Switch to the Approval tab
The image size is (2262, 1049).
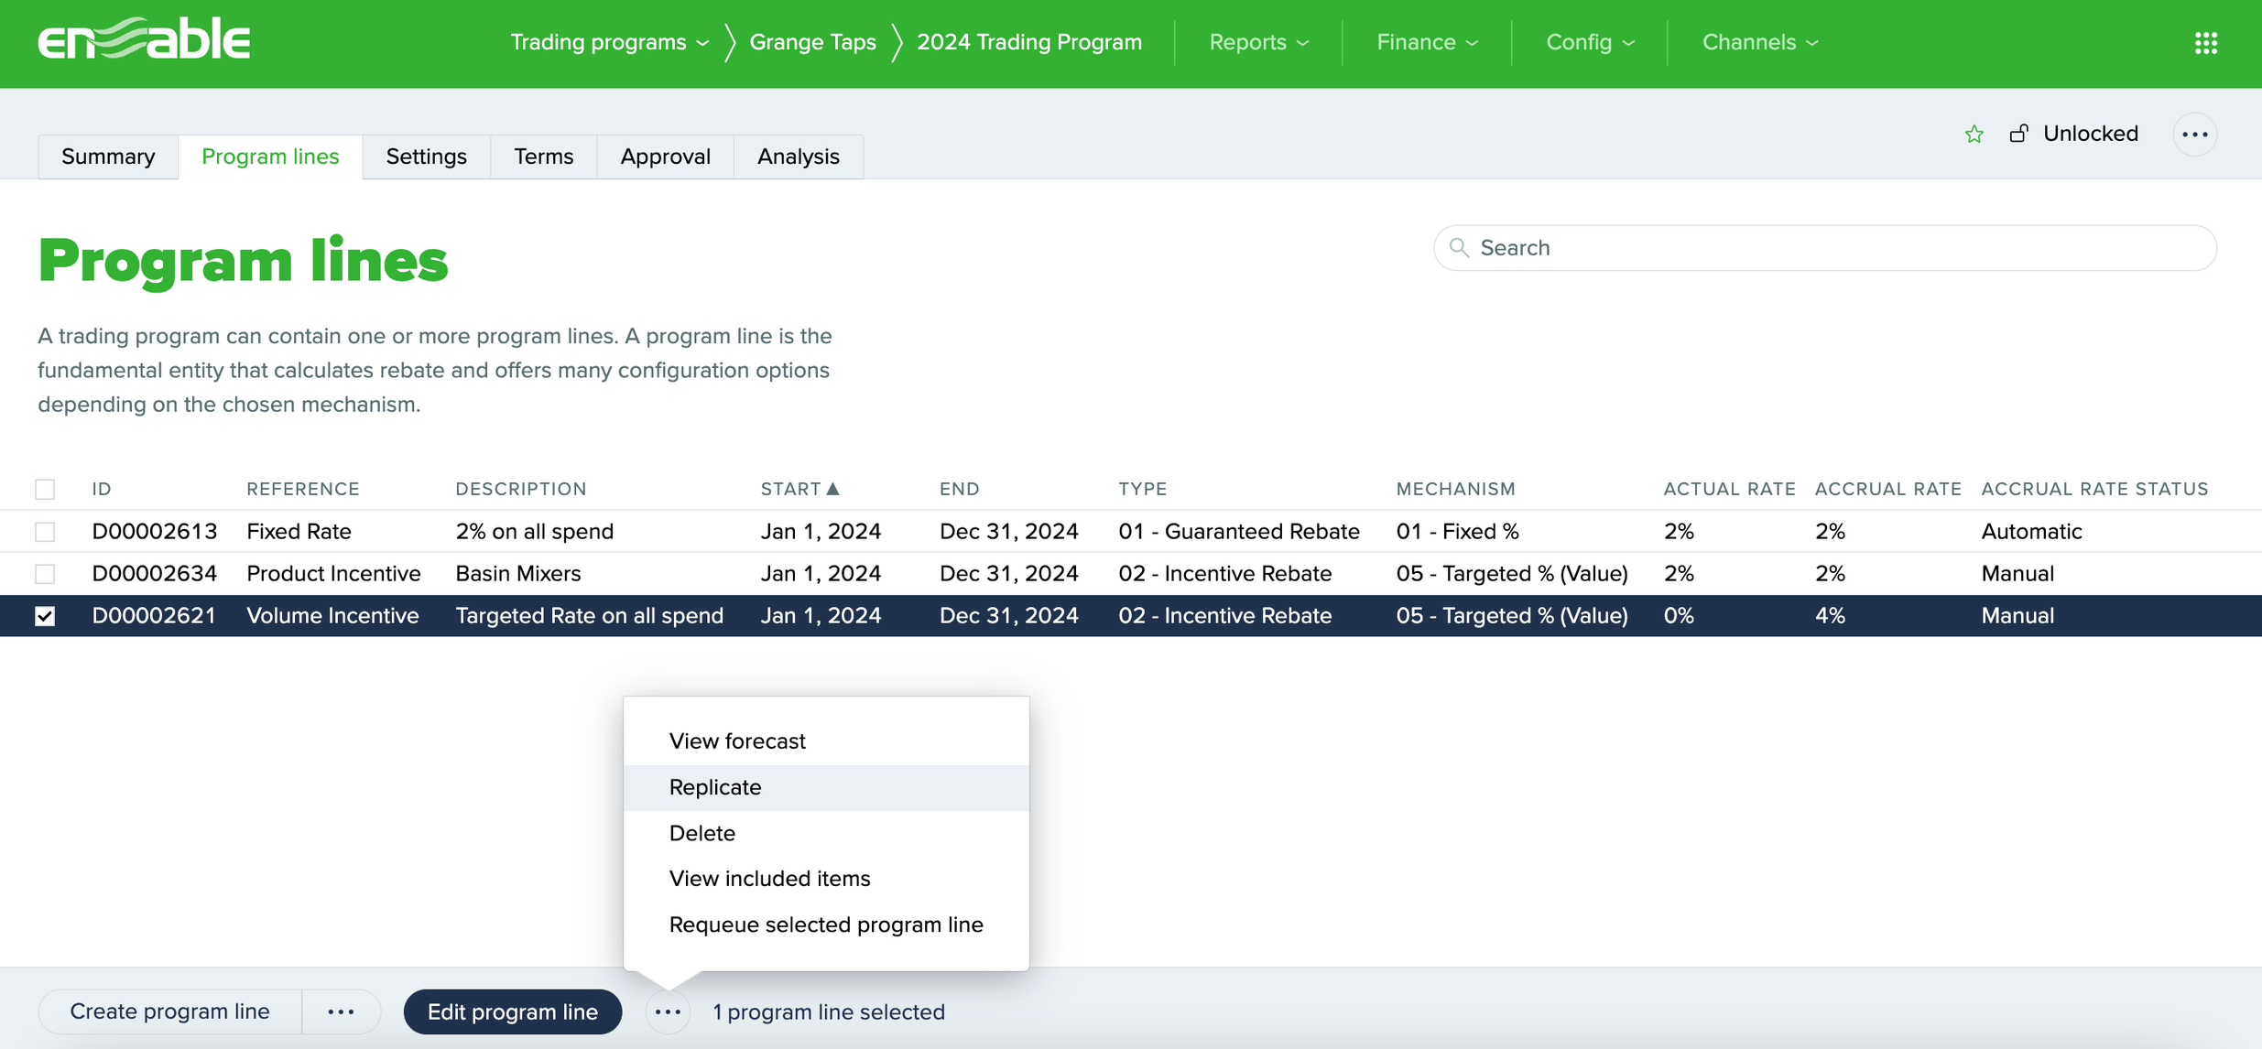665,157
